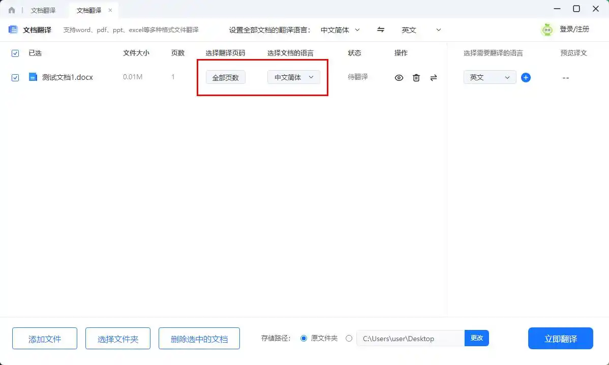Click the 立即翻译 translate button
This screenshot has width=609, height=365.
(560, 338)
